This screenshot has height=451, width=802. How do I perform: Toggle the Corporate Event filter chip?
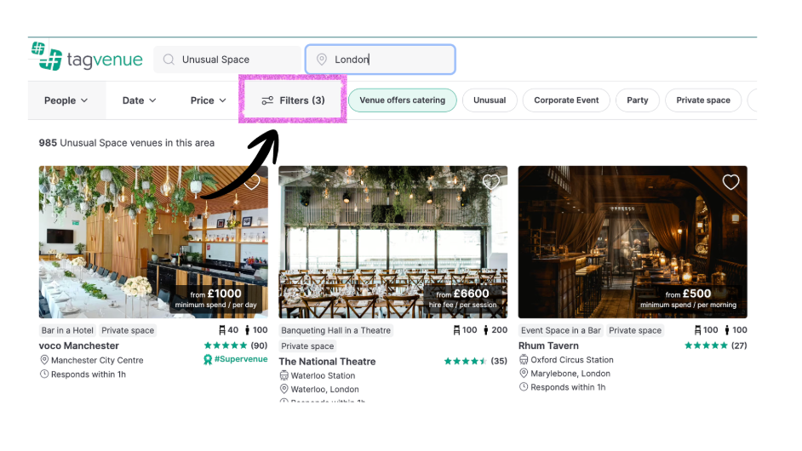pyautogui.click(x=566, y=100)
